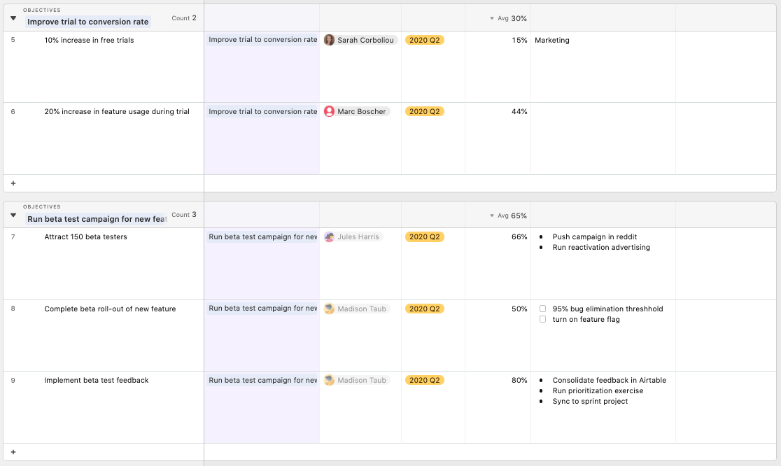The width and height of the screenshot is (781, 466).
Task: Click Jules Harris's avatar icon
Action: click(329, 237)
